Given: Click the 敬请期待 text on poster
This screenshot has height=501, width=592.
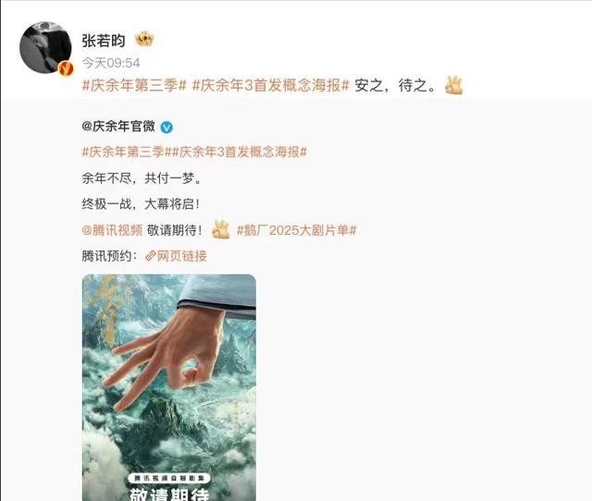Looking at the screenshot, I should coord(169,495).
